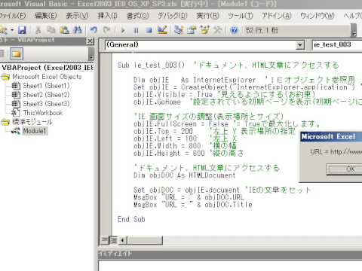Viewport: 362px width, 271px height.
Task: Click the 'objIE.Top = 200' line
Action: [163, 131]
